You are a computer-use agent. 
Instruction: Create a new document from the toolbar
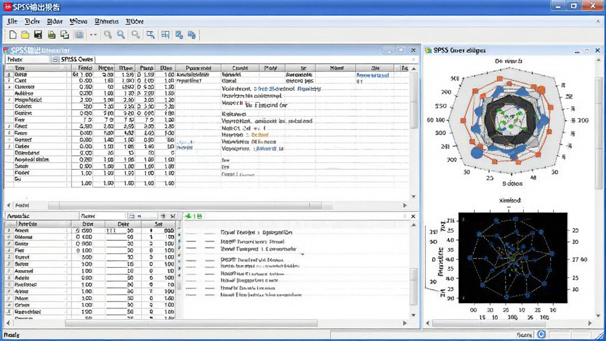tap(13, 35)
